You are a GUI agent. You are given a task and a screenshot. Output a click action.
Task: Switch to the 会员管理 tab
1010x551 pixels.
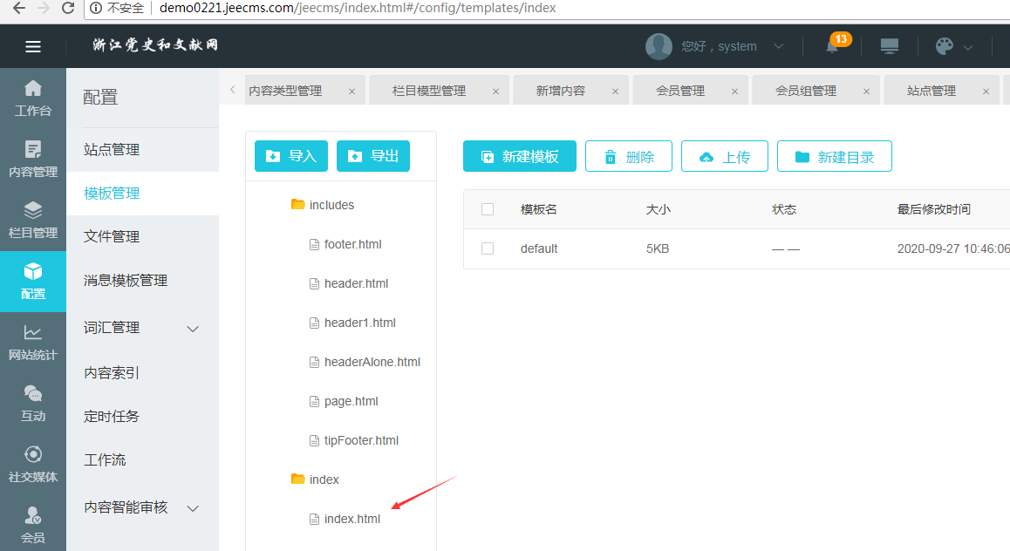point(679,91)
